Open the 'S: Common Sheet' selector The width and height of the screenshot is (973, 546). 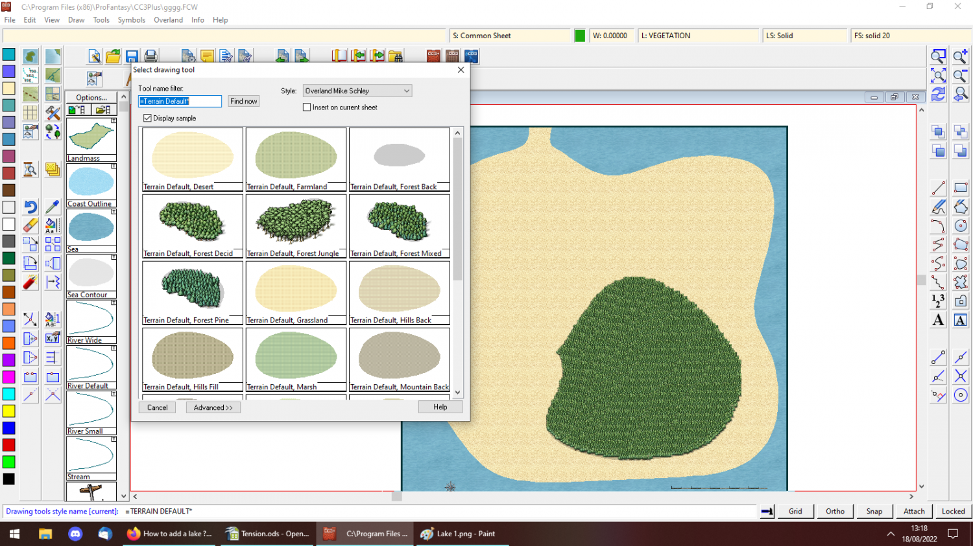click(x=510, y=36)
